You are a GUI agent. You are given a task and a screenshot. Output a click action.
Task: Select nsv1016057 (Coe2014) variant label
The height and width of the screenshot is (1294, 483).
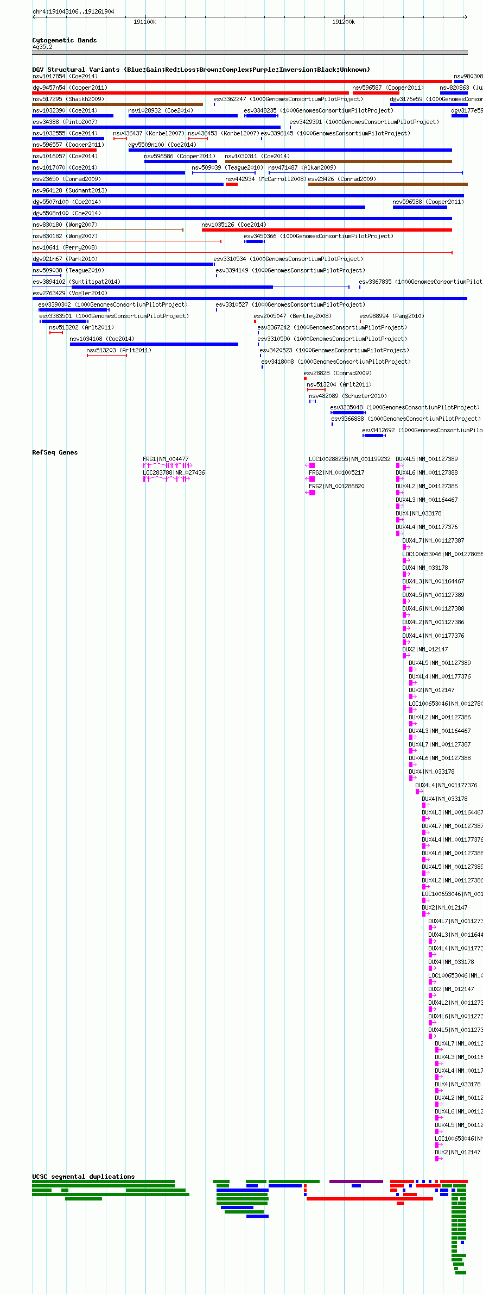point(65,156)
